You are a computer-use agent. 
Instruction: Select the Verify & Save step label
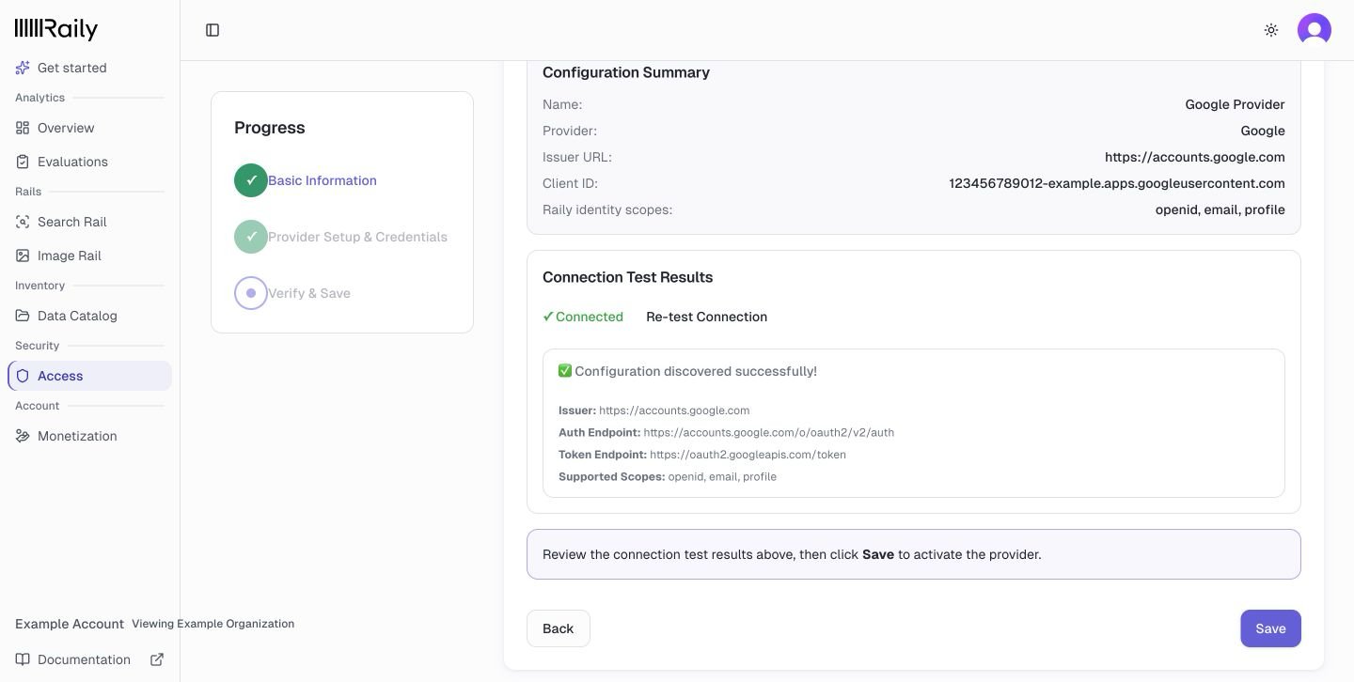pyautogui.click(x=309, y=293)
